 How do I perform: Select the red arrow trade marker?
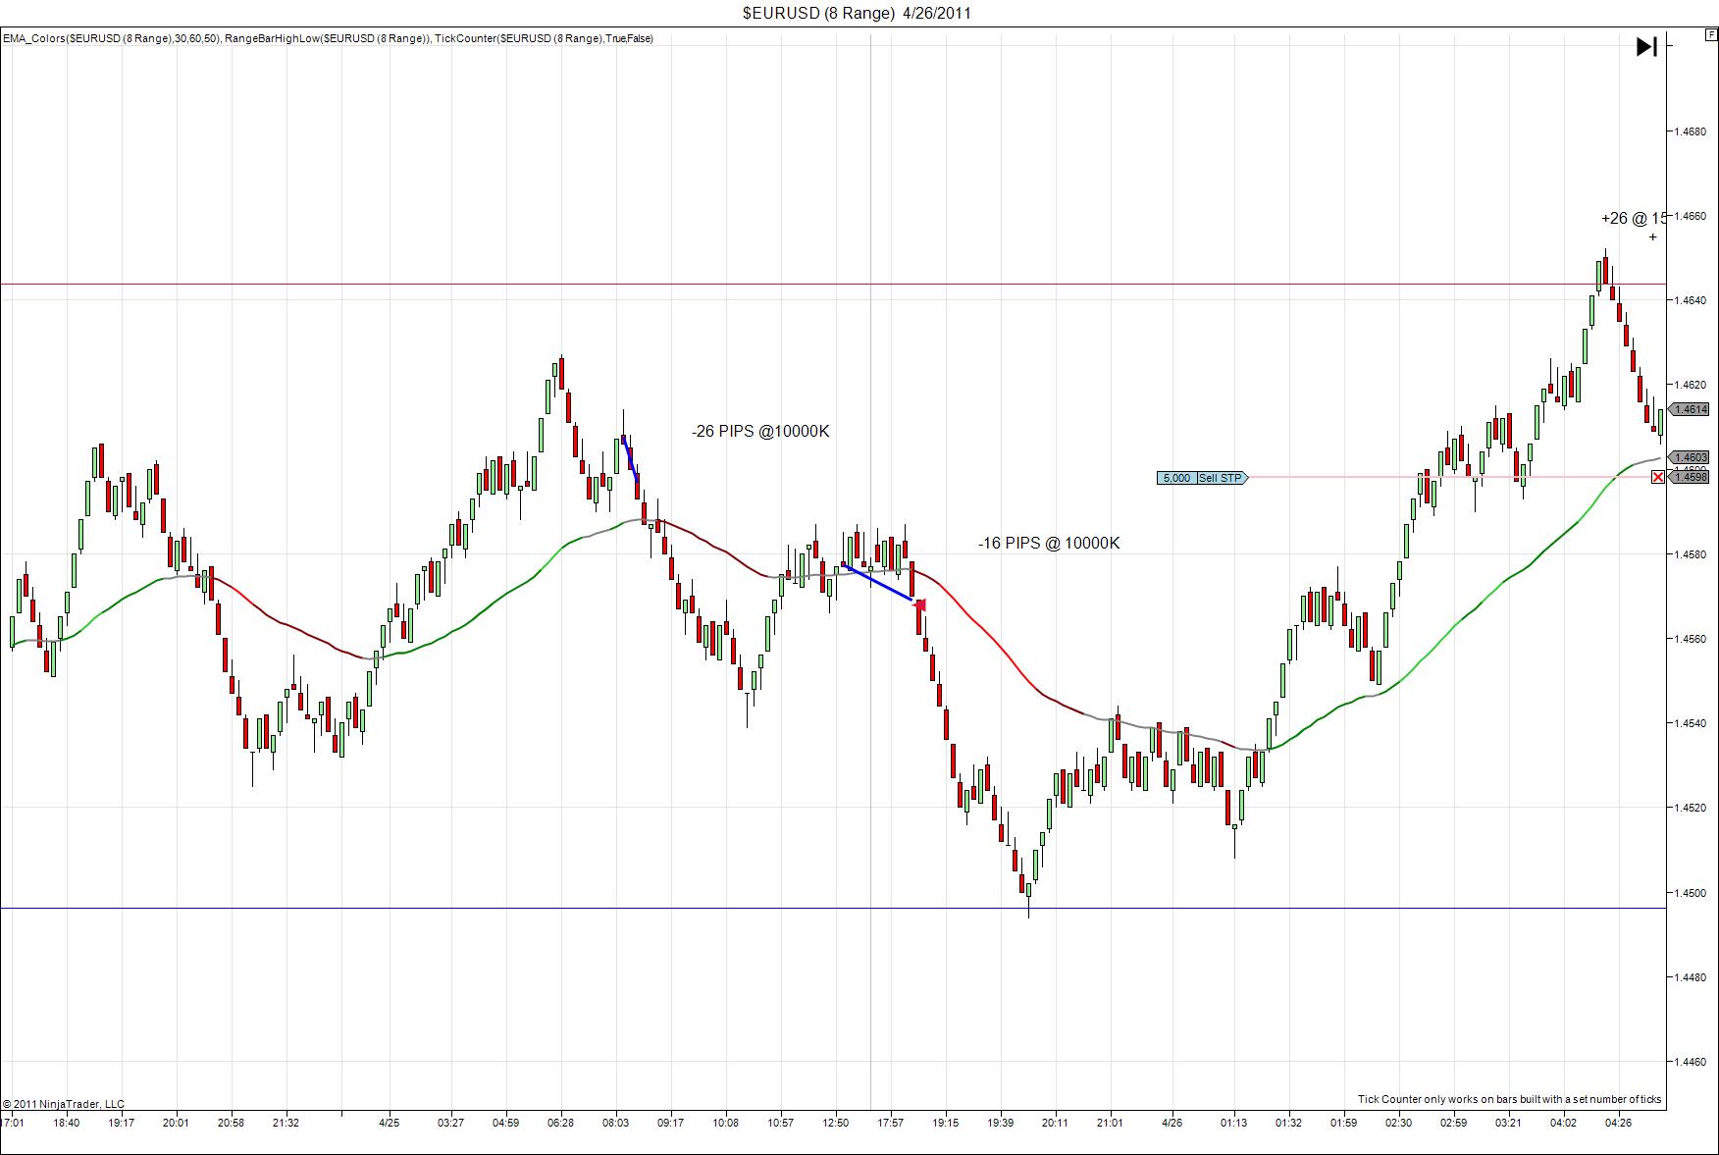[x=920, y=605]
